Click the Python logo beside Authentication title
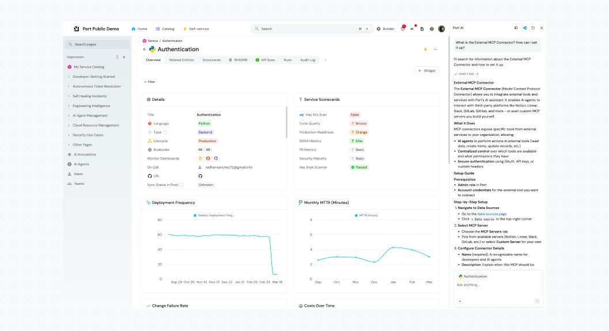Image resolution: width=609 pixels, height=331 pixels. [152, 50]
